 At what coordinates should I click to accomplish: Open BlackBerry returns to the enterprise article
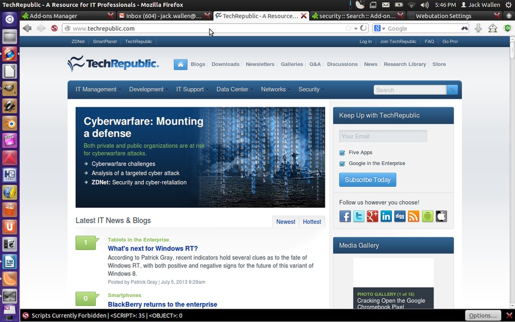point(162,304)
